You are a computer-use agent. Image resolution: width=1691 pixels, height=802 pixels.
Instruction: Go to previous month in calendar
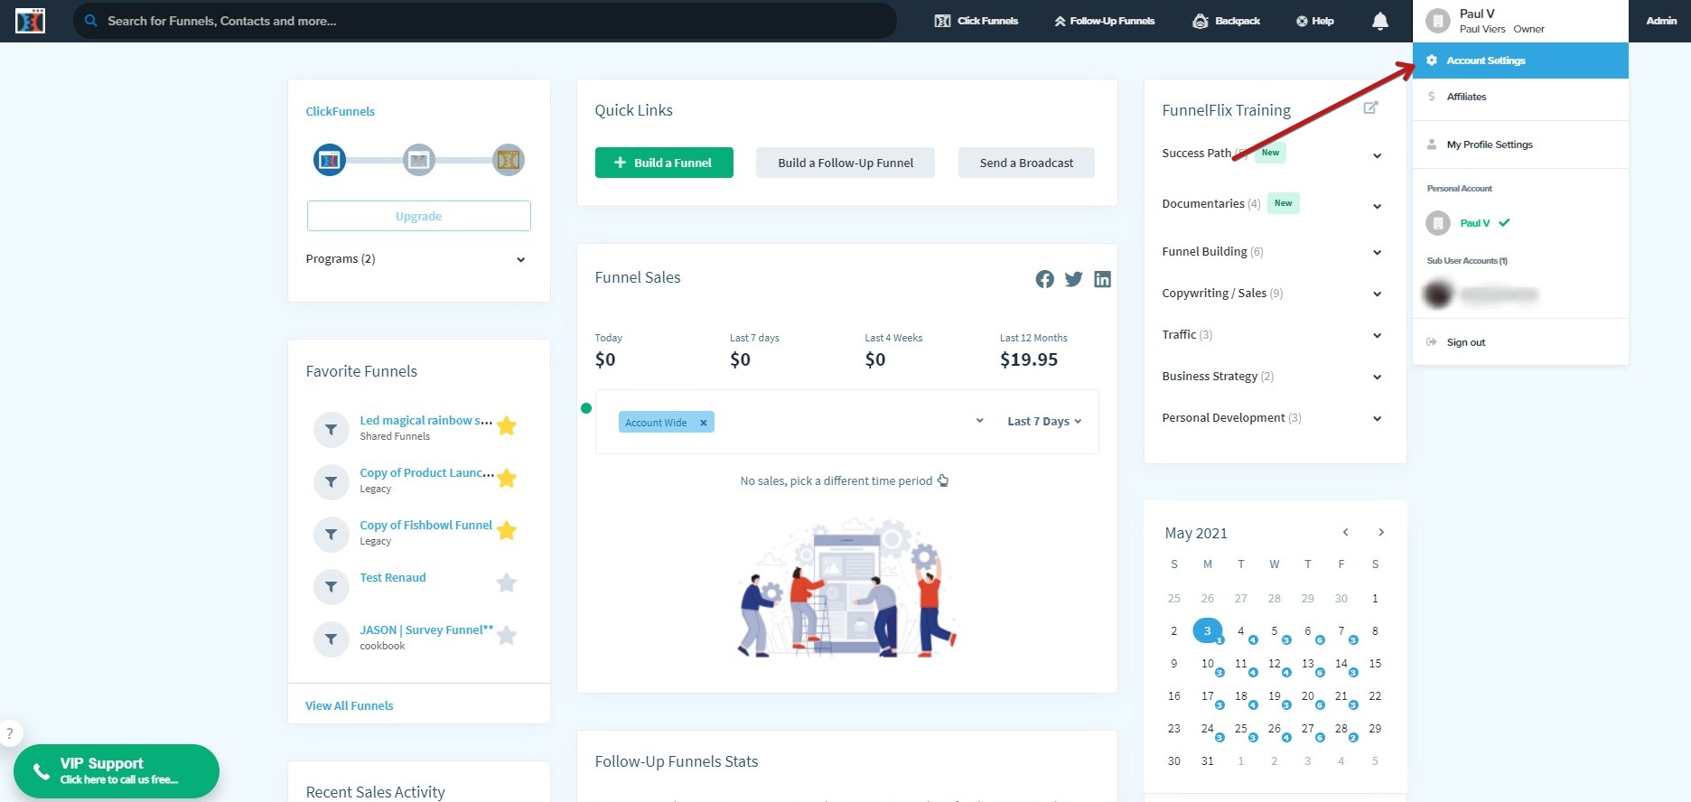[x=1346, y=532]
